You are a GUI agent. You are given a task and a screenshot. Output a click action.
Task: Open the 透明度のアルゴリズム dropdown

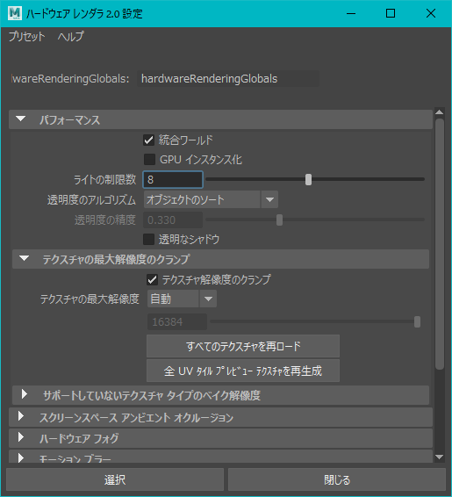(211, 199)
